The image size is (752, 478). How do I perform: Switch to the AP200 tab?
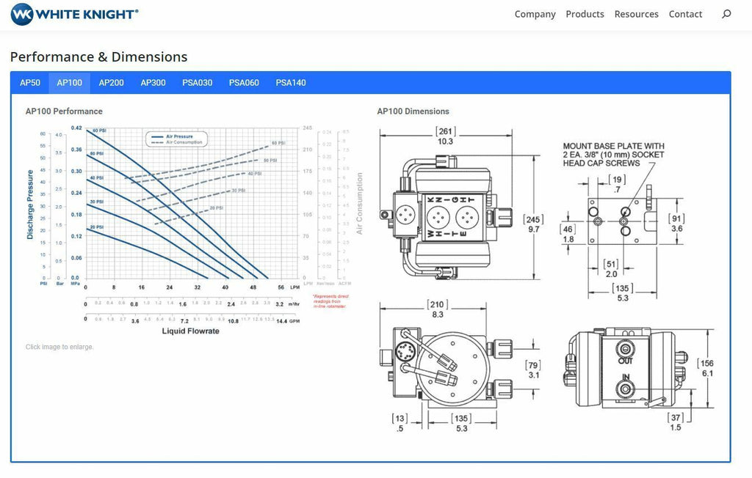click(112, 82)
